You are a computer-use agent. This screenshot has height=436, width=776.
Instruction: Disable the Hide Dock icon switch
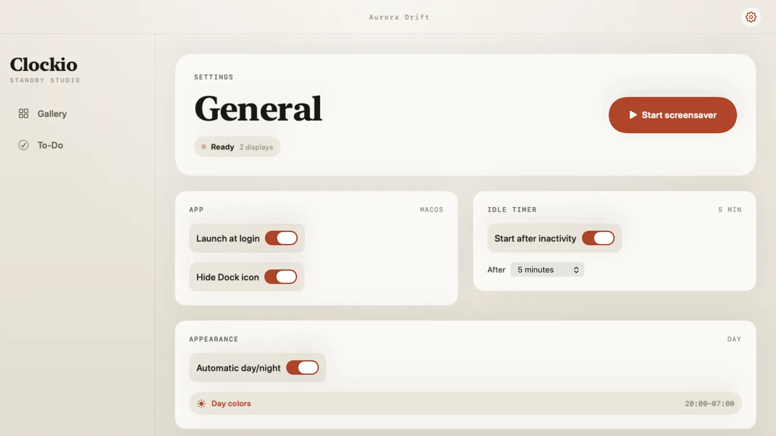281,277
